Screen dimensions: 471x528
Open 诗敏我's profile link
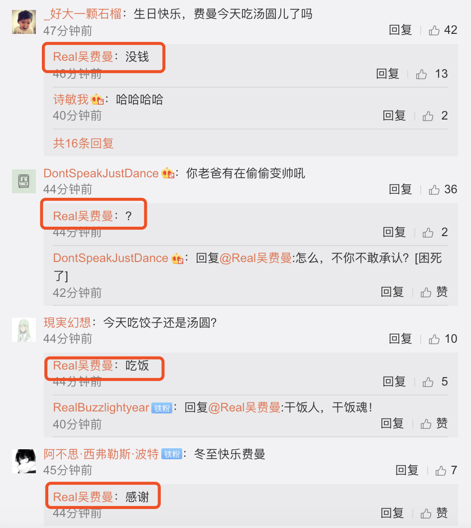pyautogui.click(x=71, y=100)
